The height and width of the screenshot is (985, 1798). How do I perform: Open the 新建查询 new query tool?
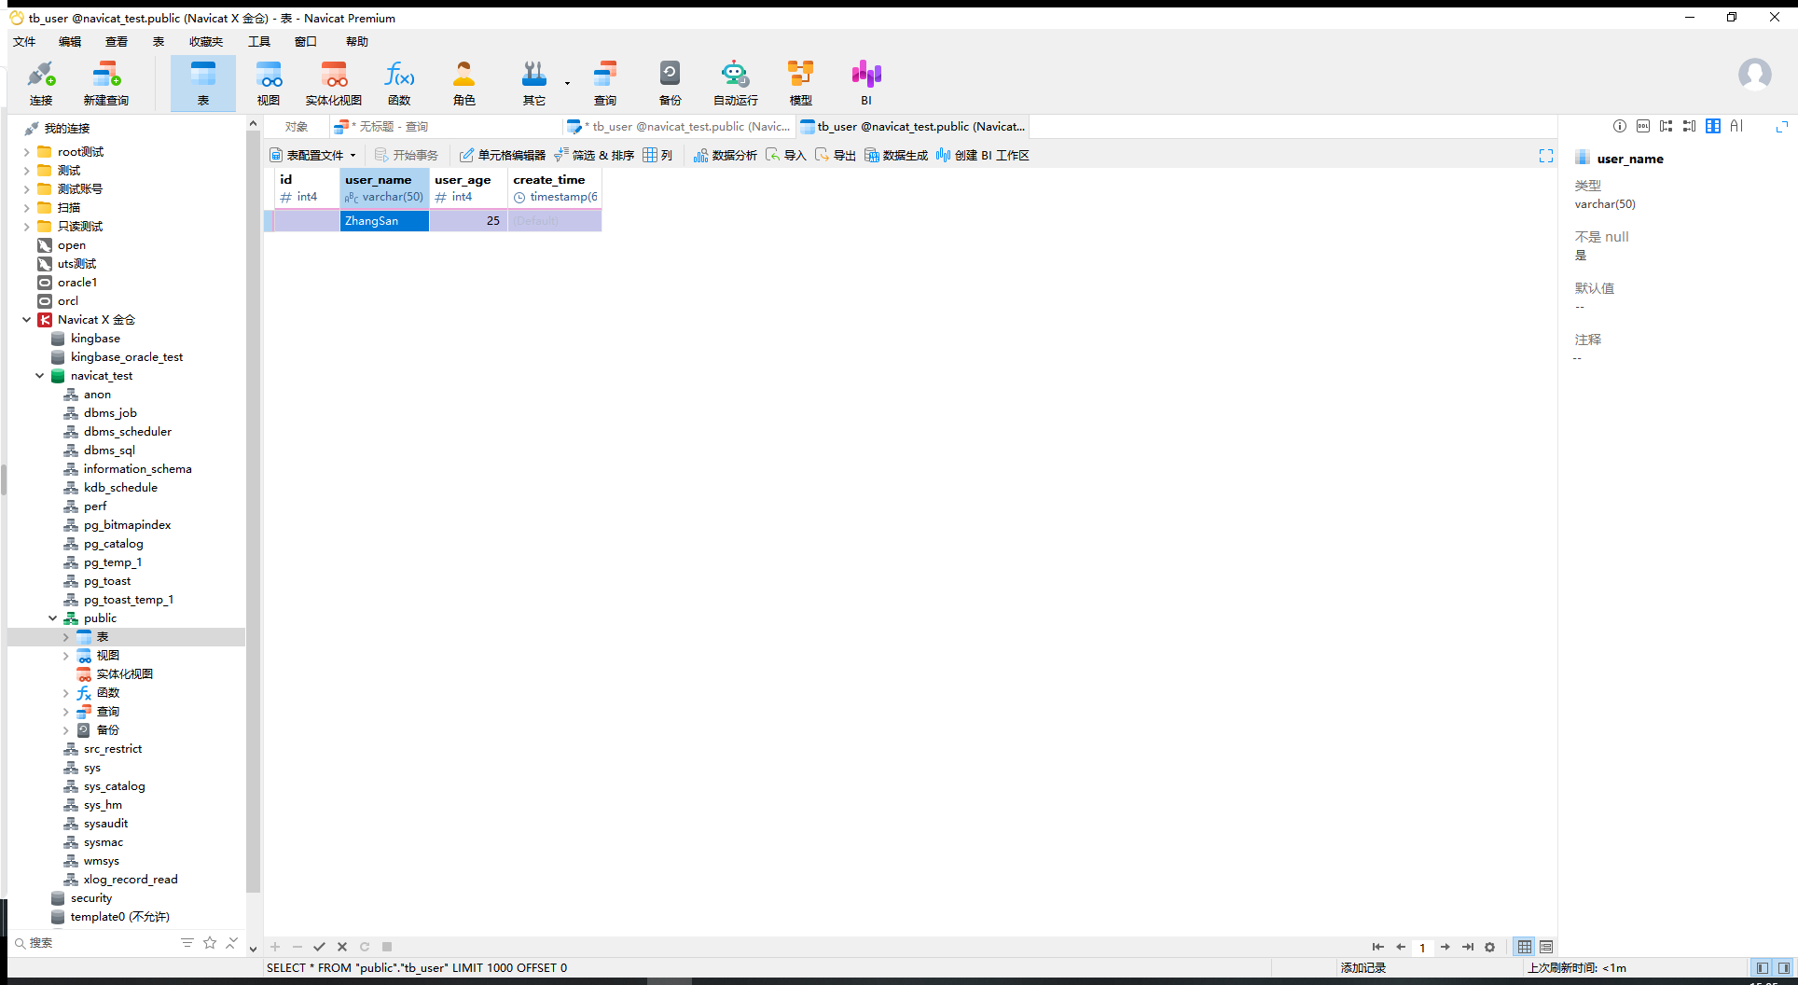point(105,83)
